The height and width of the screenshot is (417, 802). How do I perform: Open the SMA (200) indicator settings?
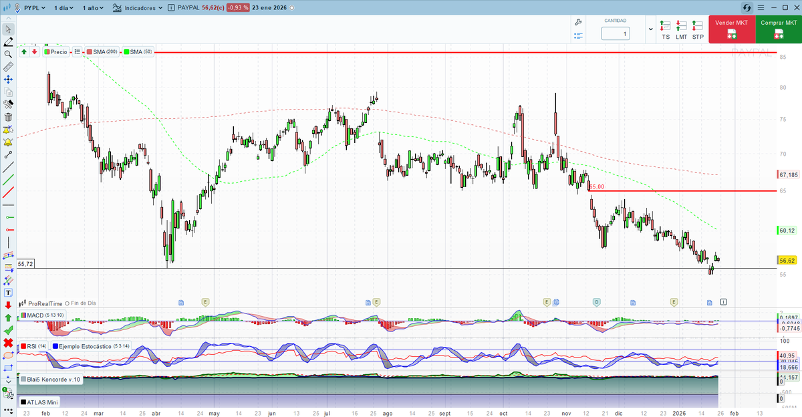[x=102, y=51]
